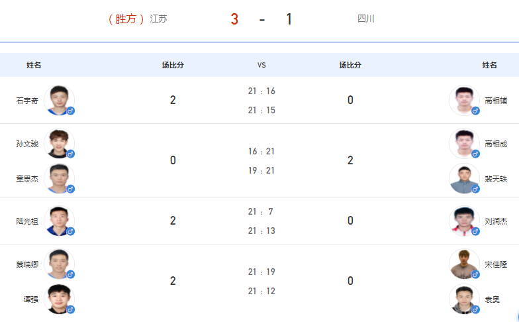Image resolution: width=519 pixels, height=322 pixels.
Task: Select 陆光祖's player photo
Action: 59,221
